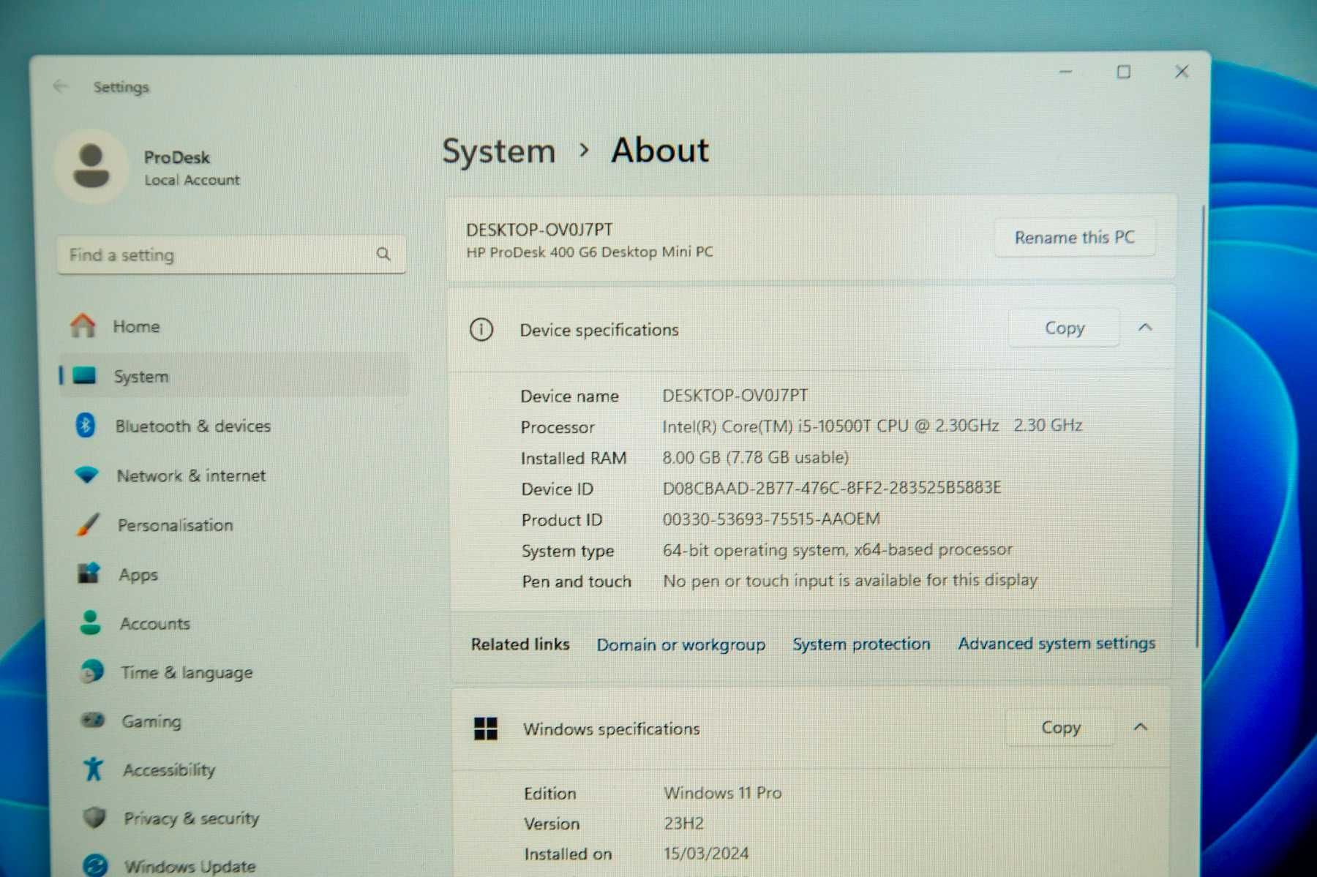Screen dimensions: 1317x877
Task: Click processor value Intel(R) Core(TM) i5-10500T
Action: (872, 426)
